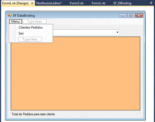Switch to the Form3.vb tab
Screen dimensions: 155x122
coord(77,3)
